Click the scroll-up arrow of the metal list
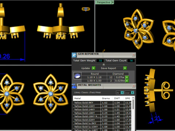The width and height of the screenshot is (175, 131). [133, 98]
